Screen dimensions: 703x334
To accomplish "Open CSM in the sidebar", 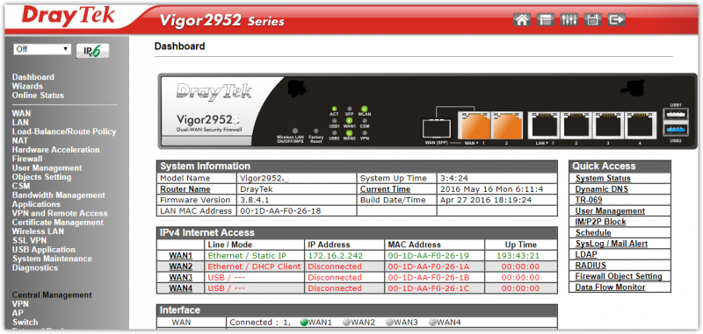I will [x=21, y=186].
